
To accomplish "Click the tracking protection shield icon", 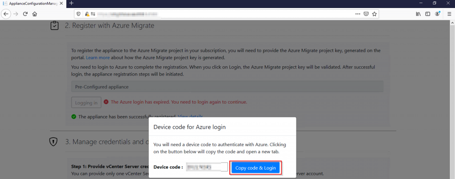I will (x=78, y=14).
